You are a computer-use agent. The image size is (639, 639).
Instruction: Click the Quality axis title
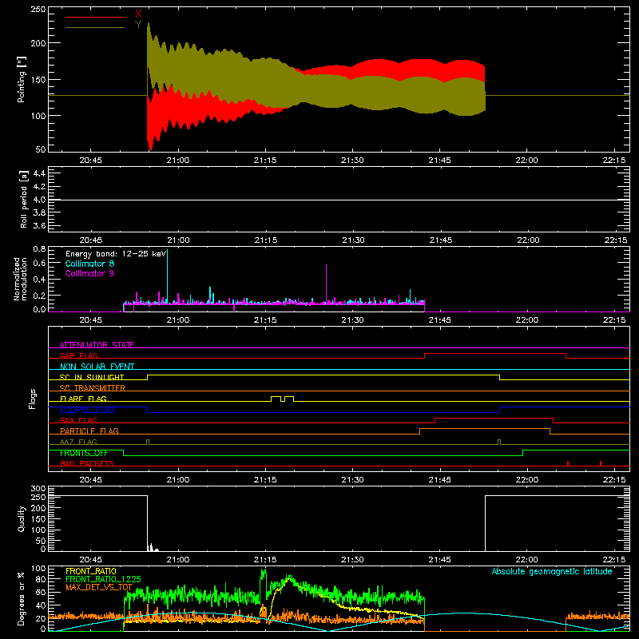coord(22,518)
